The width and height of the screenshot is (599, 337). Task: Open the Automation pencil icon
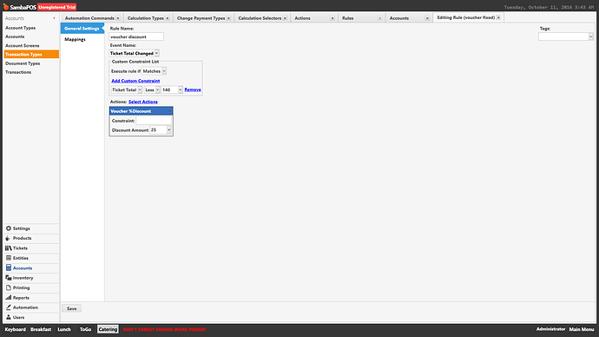9,307
